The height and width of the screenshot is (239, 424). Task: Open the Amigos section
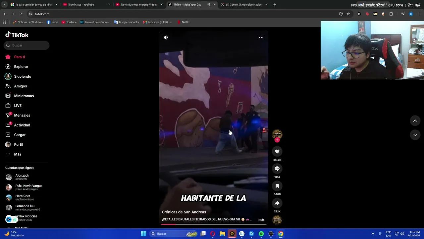[x=16, y=86]
